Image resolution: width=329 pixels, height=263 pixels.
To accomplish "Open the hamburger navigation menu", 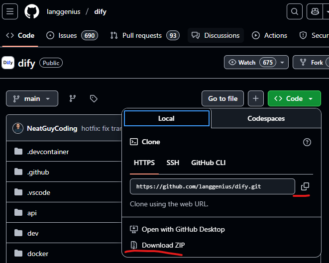I will click(10, 11).
